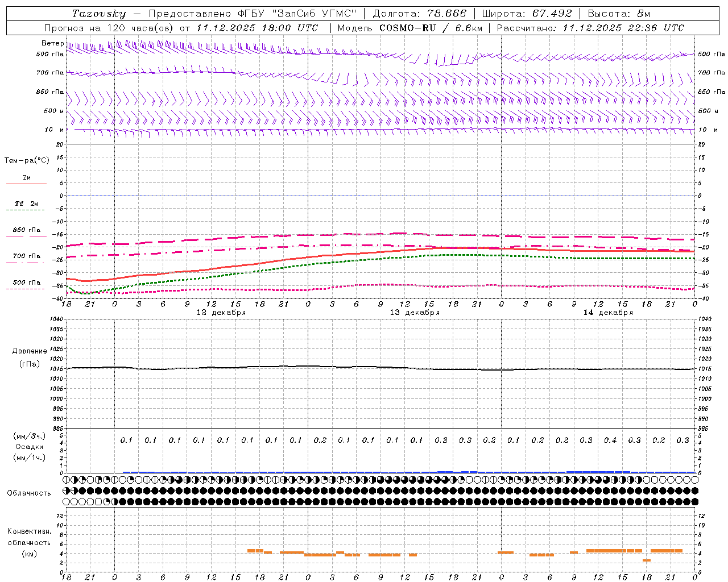The height and width of the screenshot is (582, 728).
Task: Click the 'Тем-ра(°C)' temperature label
Action: 27,161
